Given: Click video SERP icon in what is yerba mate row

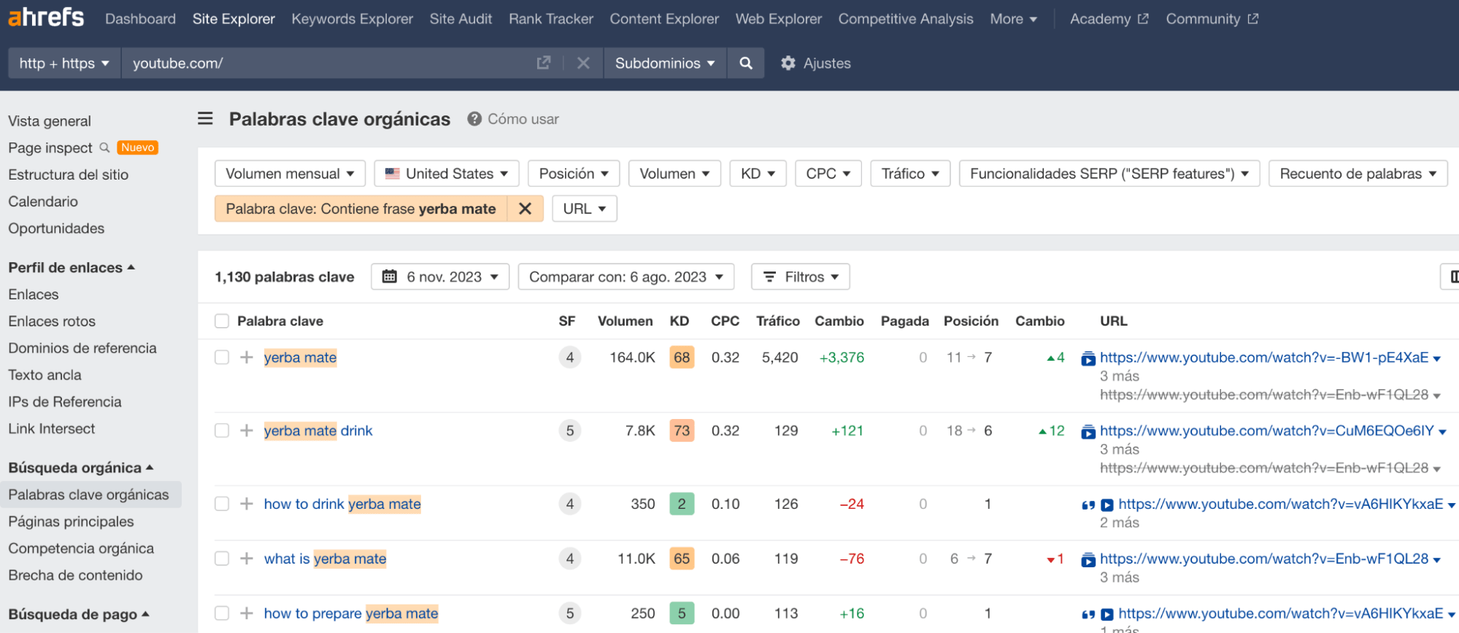Looking at the screenshot, I should [1088, 560].
